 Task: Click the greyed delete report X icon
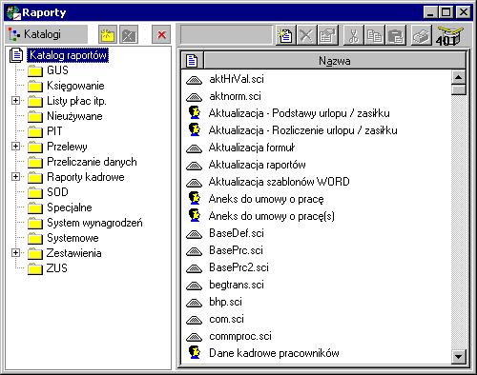point(306,35)
